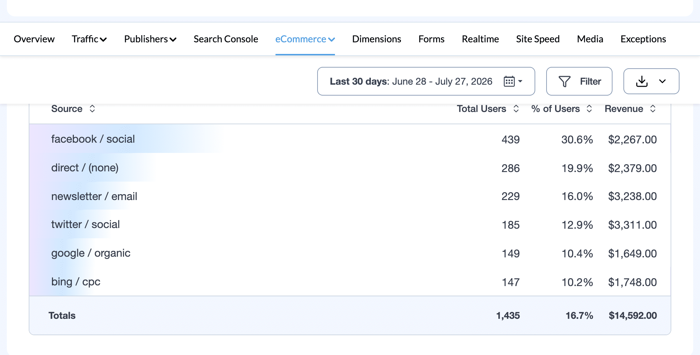Open the Site Speed tab
The image size is (700, 355).
coord(538,39)
